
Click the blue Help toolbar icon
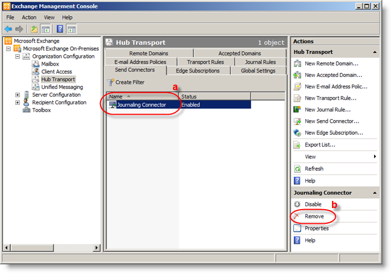click(x=60, y=29)
